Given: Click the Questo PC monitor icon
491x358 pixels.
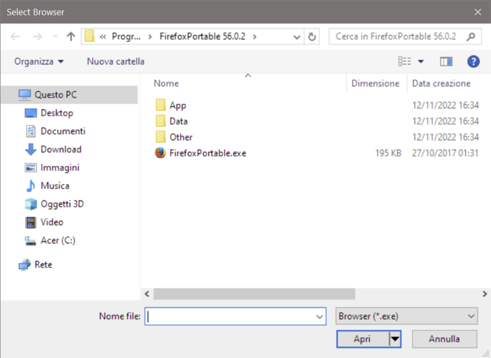Looking at the screenshot, I should (x=25, y=95).
